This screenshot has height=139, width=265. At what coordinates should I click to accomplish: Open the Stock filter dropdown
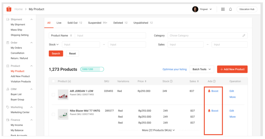[x=54, y=44]
